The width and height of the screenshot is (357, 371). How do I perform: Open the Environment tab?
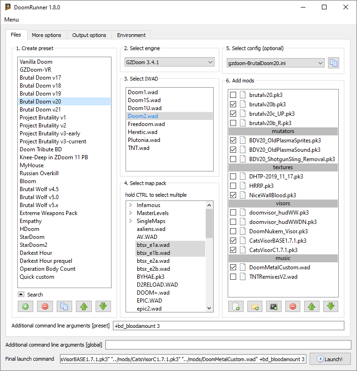tap(131, 35)
